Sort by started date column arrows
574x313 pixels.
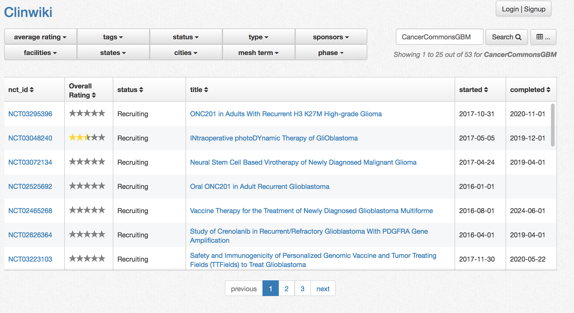pyautogui.click(x=486, y=90)
